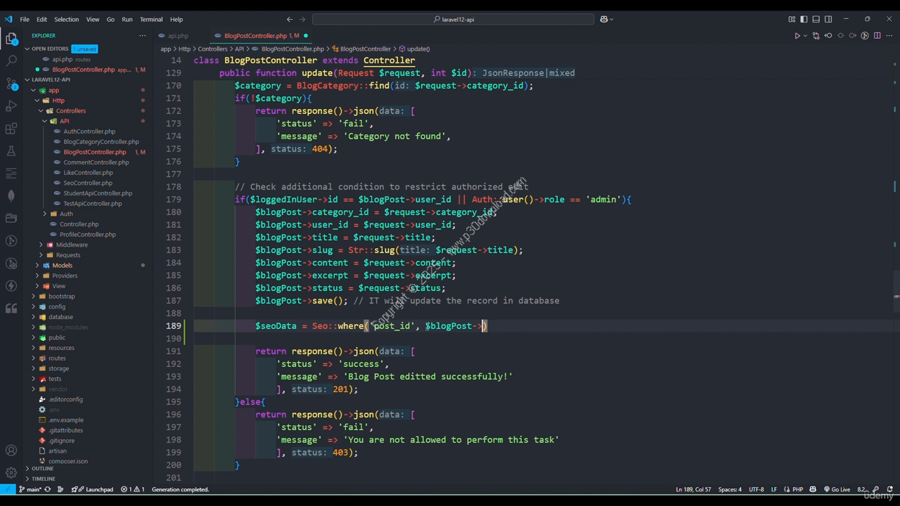The image size is (900, 506).
Task: Click the Run Code play icon
Action: pyautogui.click(x=797, y=36)
